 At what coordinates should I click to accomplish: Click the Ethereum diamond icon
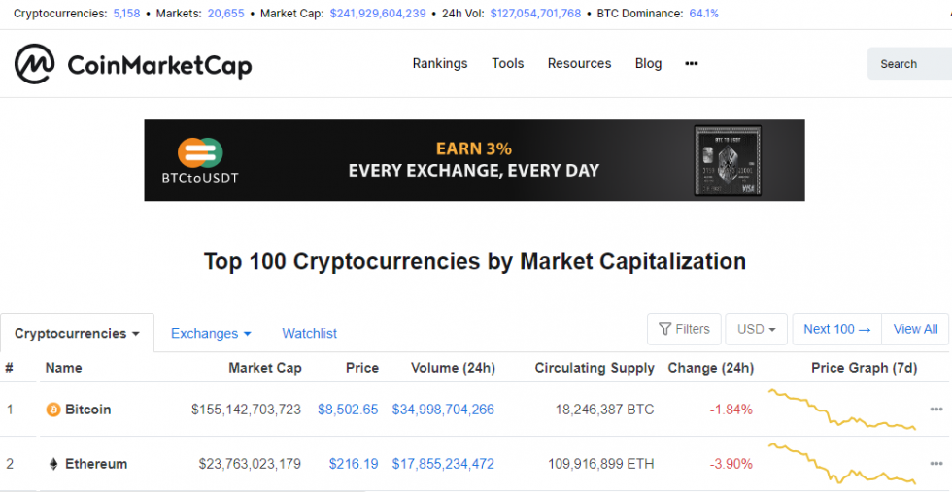[53, 464]
